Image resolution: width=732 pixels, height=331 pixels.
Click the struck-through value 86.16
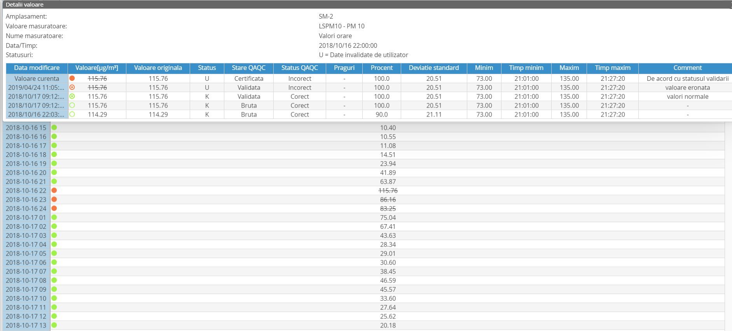coord(388,200)
